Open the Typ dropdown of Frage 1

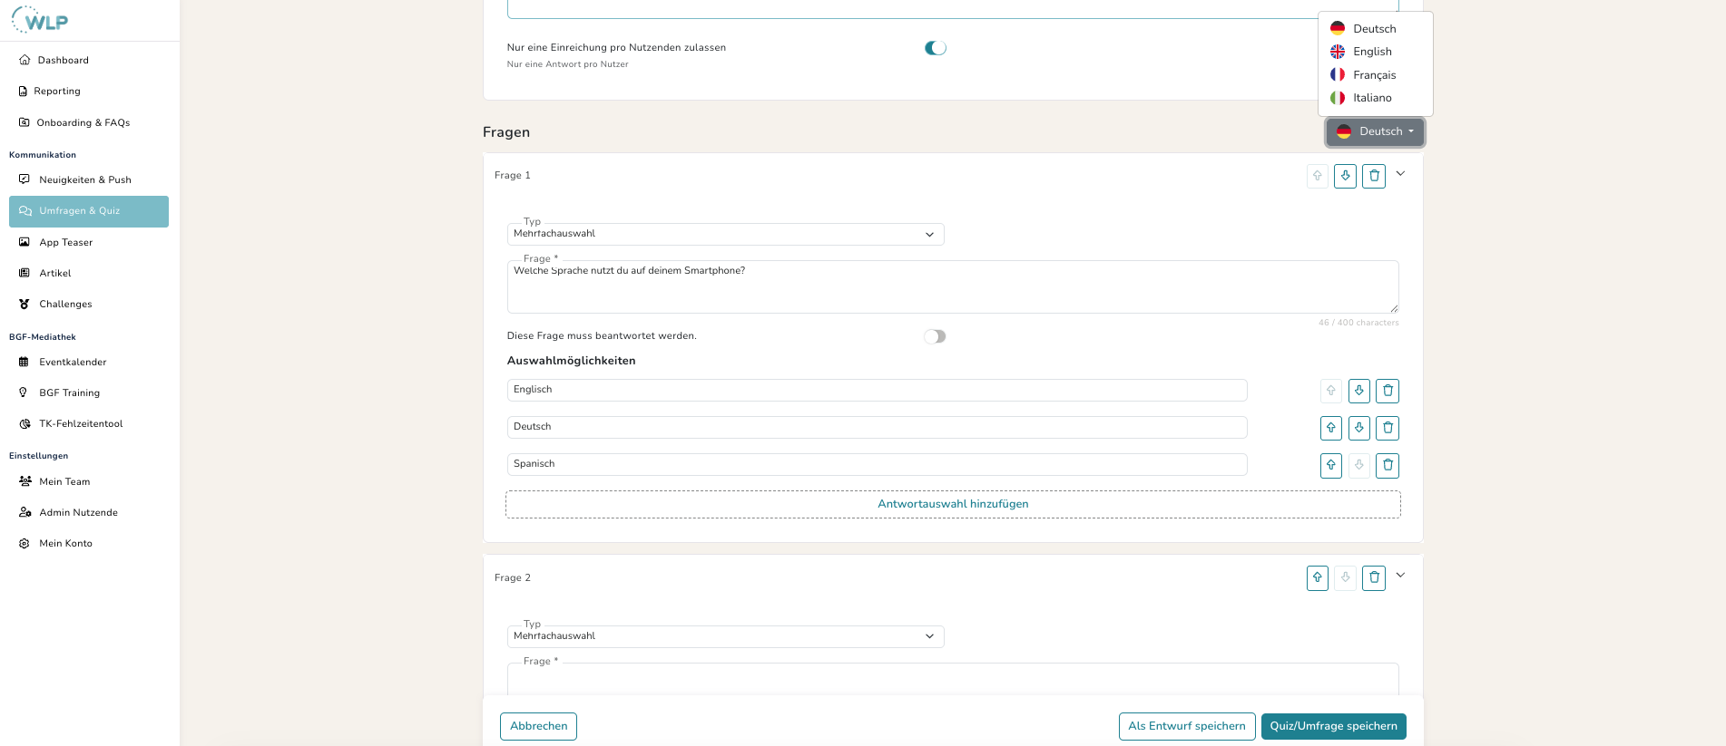tap(725, 234)
